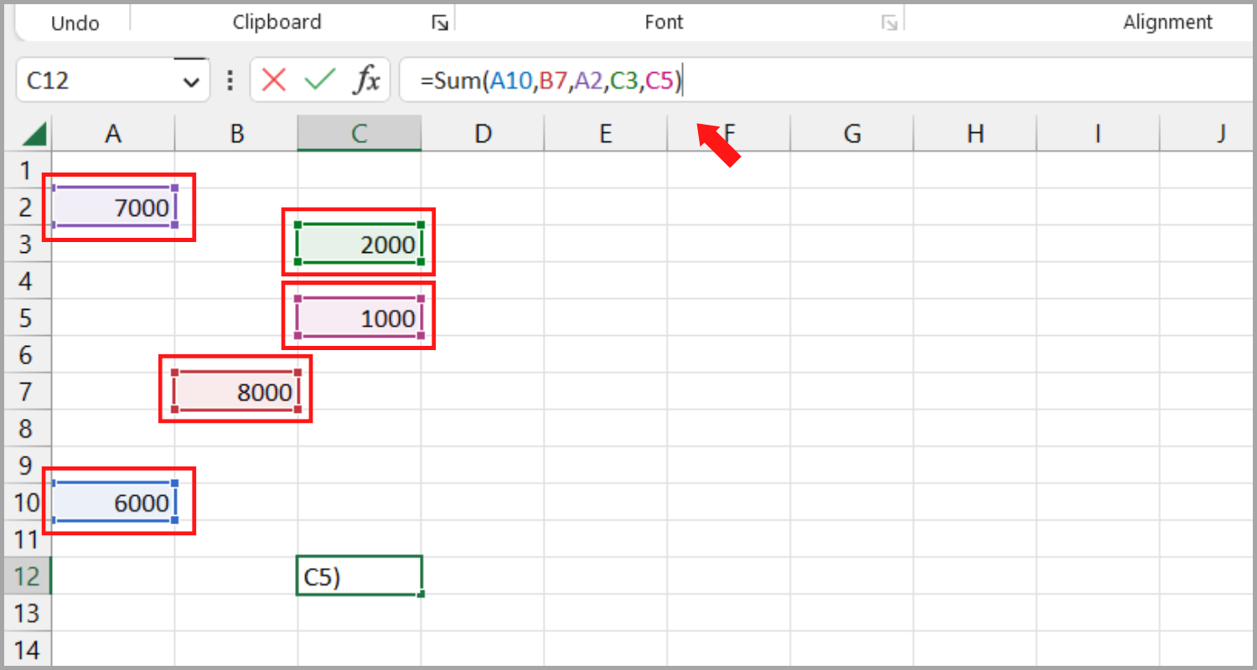The height and width of the screenshot is (670, 1257).
Task: Open the Font settings dialog launcher
Action: (x=890, y=23)
